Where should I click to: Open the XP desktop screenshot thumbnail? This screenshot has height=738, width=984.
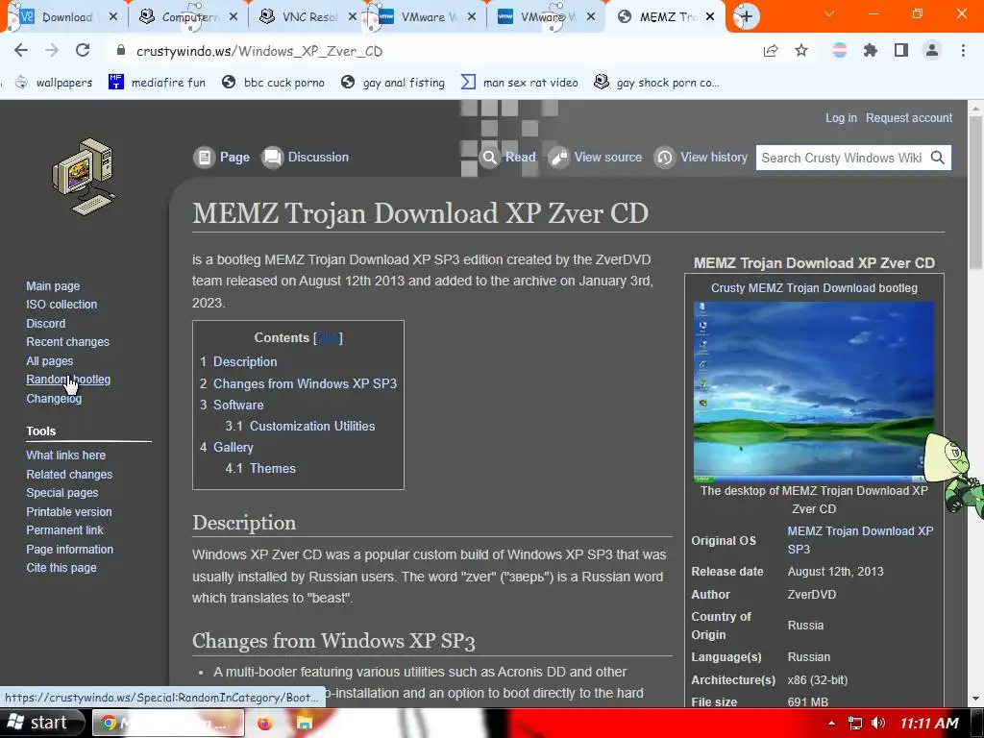813,392
